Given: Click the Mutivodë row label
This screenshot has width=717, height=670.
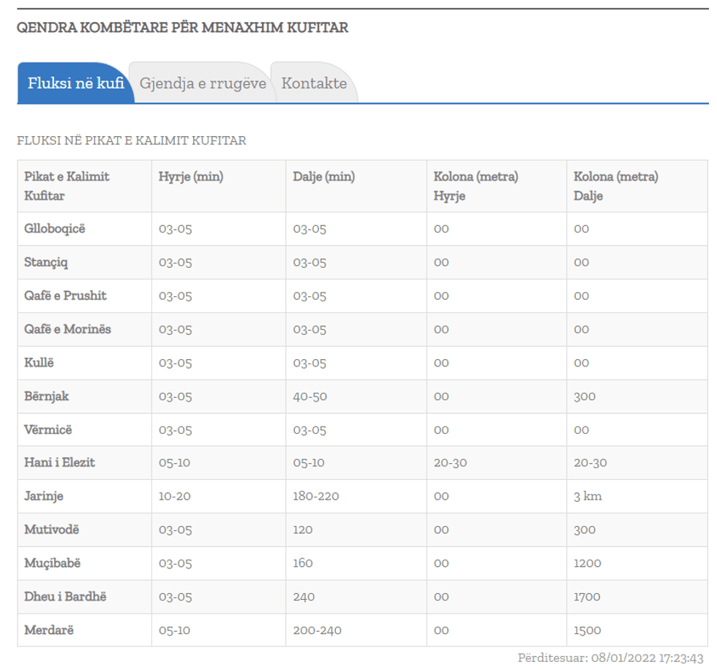Looking at the screenshot, I should pyautogui.click(x=51, y=530).
